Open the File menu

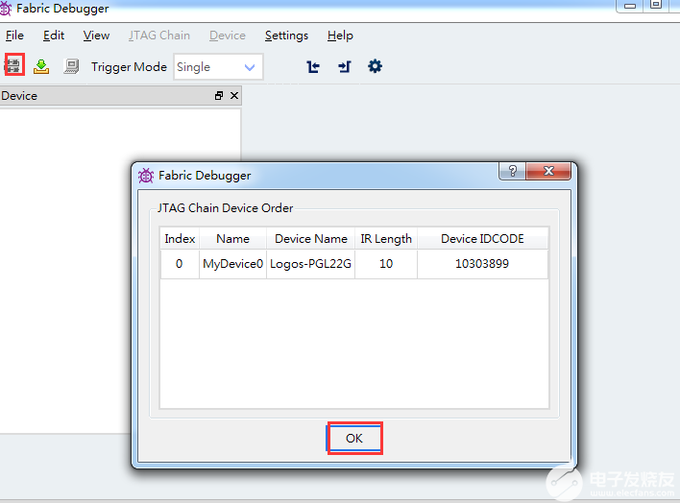coord(14,36)
